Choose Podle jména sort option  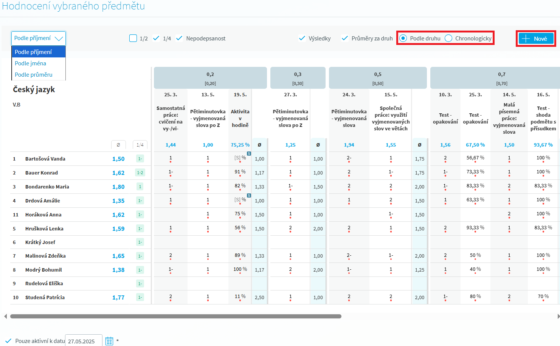[x=39, y=63]
